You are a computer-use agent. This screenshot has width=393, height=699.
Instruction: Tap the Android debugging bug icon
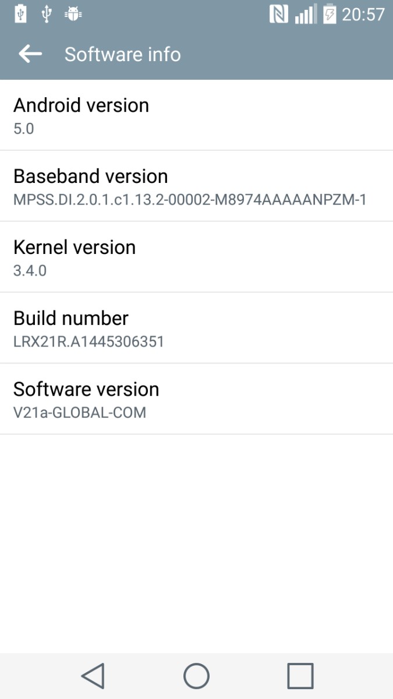click(x=73, y=14)
